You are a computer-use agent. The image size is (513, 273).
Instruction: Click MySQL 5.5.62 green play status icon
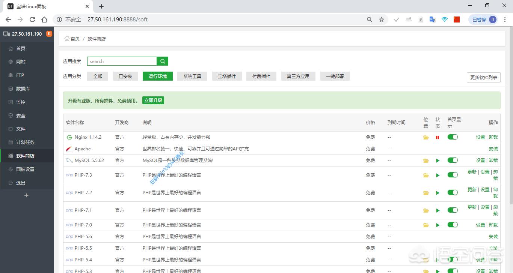pos(438,161)
